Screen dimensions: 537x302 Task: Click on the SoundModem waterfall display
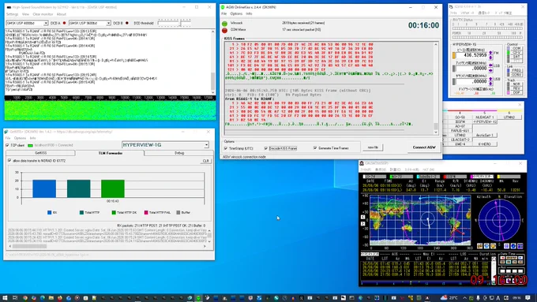click(110, 110)
